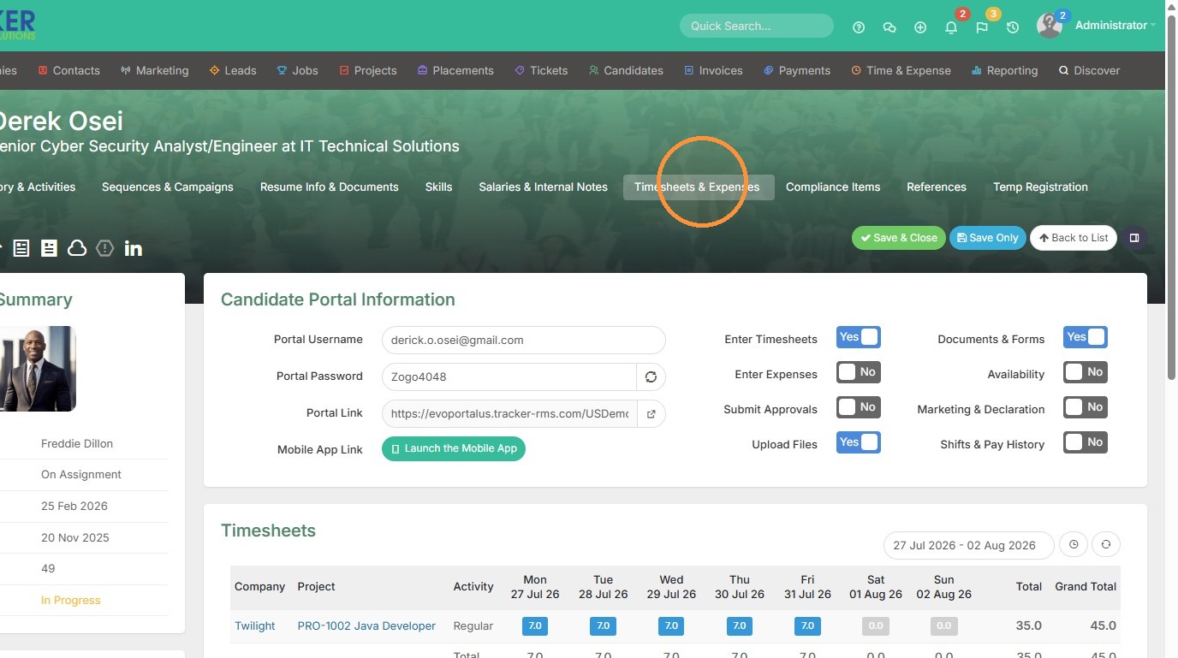Click the Save & Close button
This screenshot has height=658, width=1178.
pos(899,238)
